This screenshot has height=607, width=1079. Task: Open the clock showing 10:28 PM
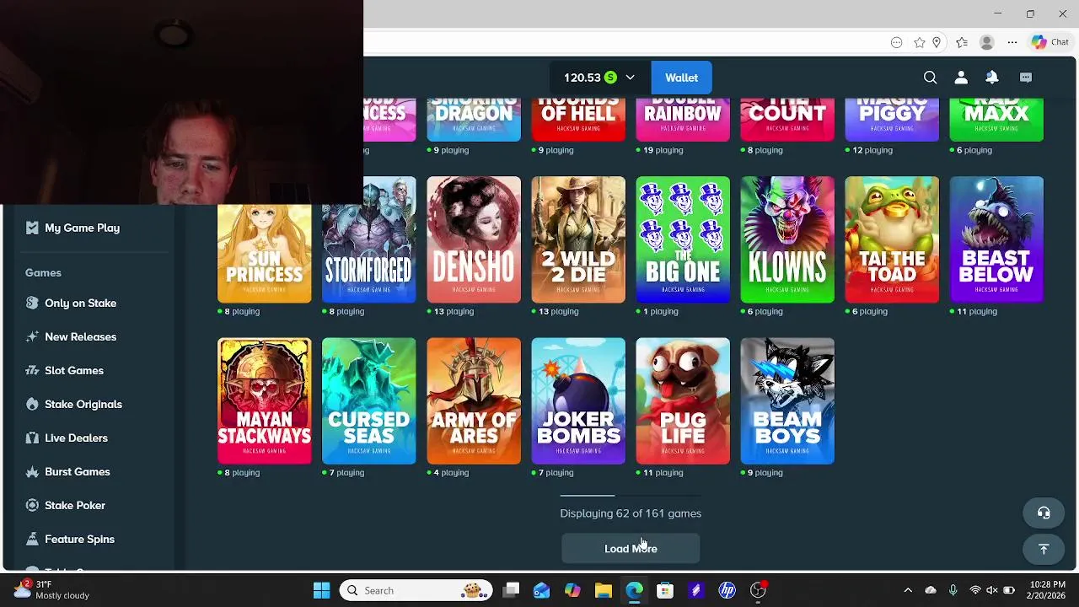[x=1047, y=590]
